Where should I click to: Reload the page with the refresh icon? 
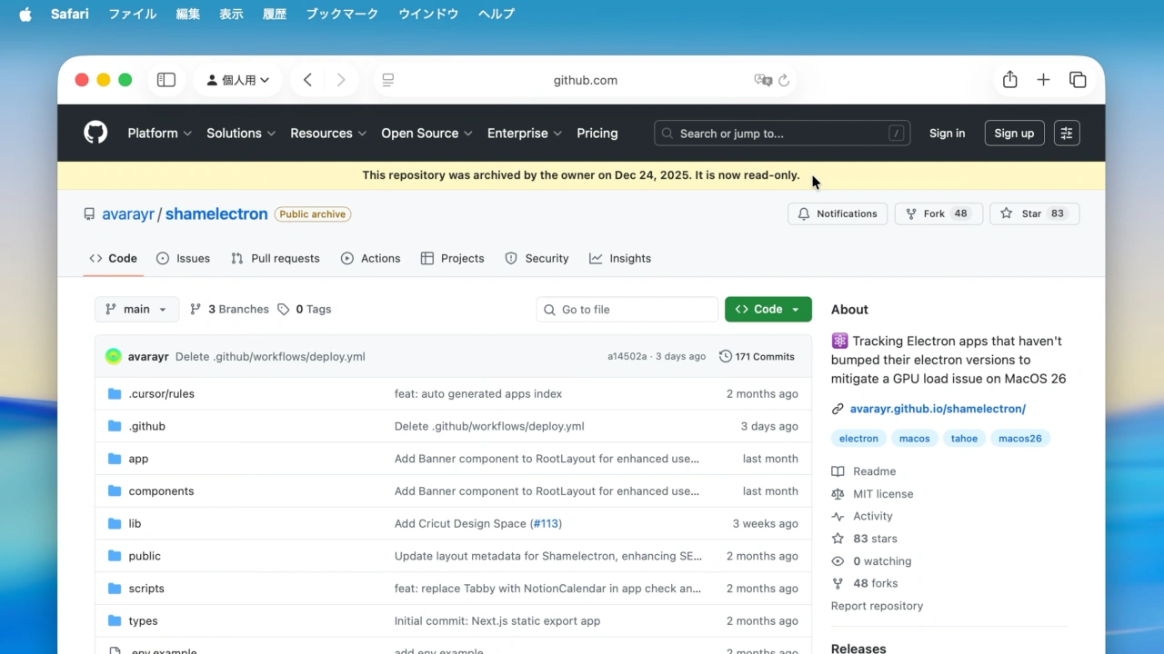click(784, 80)
